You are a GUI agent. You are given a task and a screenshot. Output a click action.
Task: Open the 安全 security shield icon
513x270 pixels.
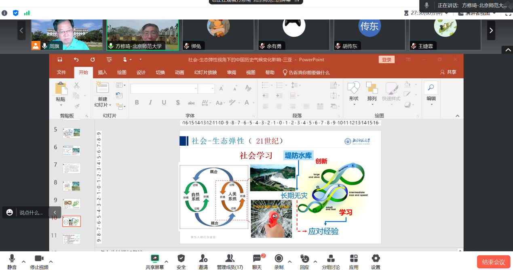pos(181,259)
